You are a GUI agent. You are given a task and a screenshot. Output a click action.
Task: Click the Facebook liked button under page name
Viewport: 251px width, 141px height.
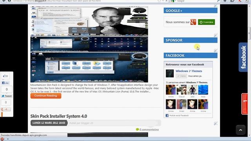point(181,76)
